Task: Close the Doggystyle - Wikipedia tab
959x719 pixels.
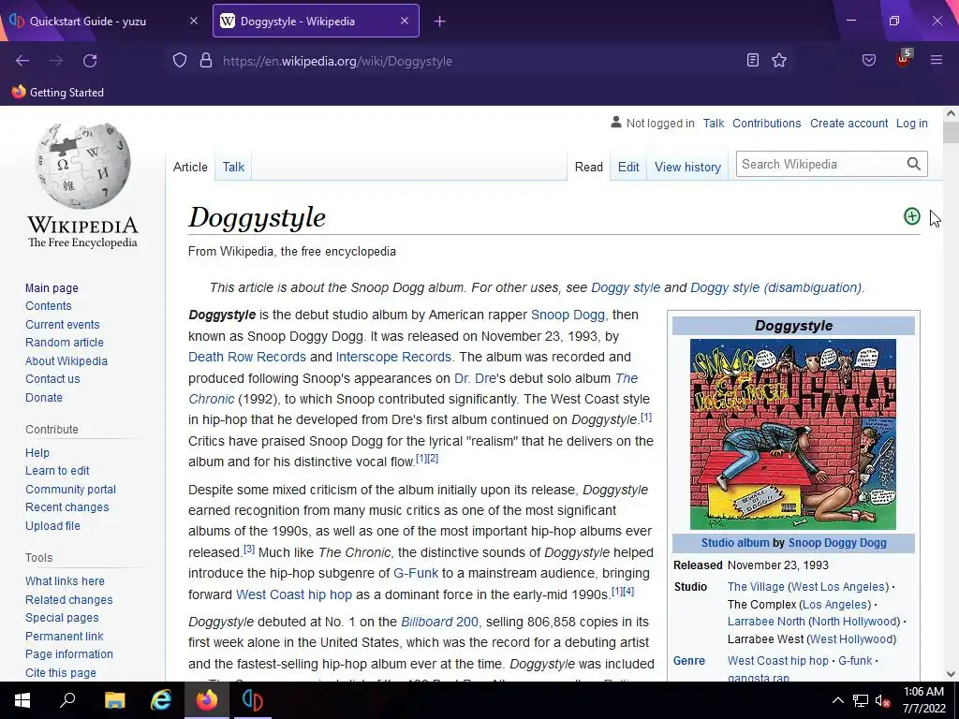Action: coord(405,21)
